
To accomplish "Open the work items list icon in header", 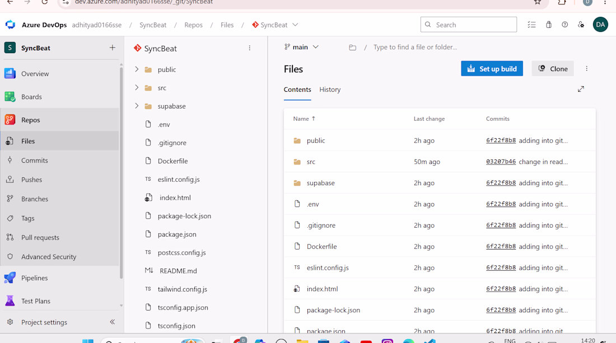I will pyautogui.click(x=531, y=25).
